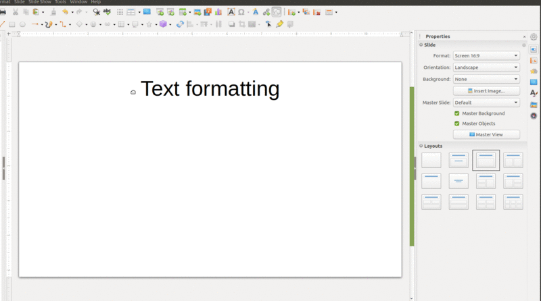The image size is (541, 301).
Task: Select the Centered Text layout thumbnail
Action: (458, 181)
